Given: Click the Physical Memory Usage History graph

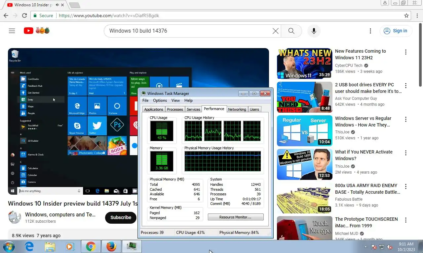Looking at the screenshot, I should pyautogui.click(x=223, y=161).
